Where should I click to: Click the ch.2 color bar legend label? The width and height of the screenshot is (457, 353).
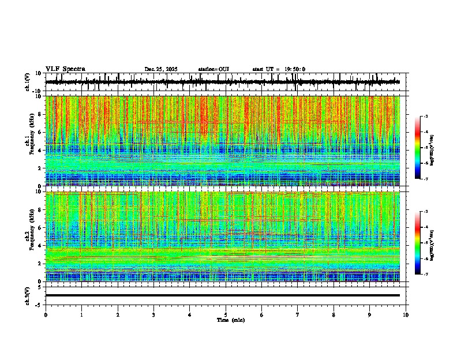432,245
